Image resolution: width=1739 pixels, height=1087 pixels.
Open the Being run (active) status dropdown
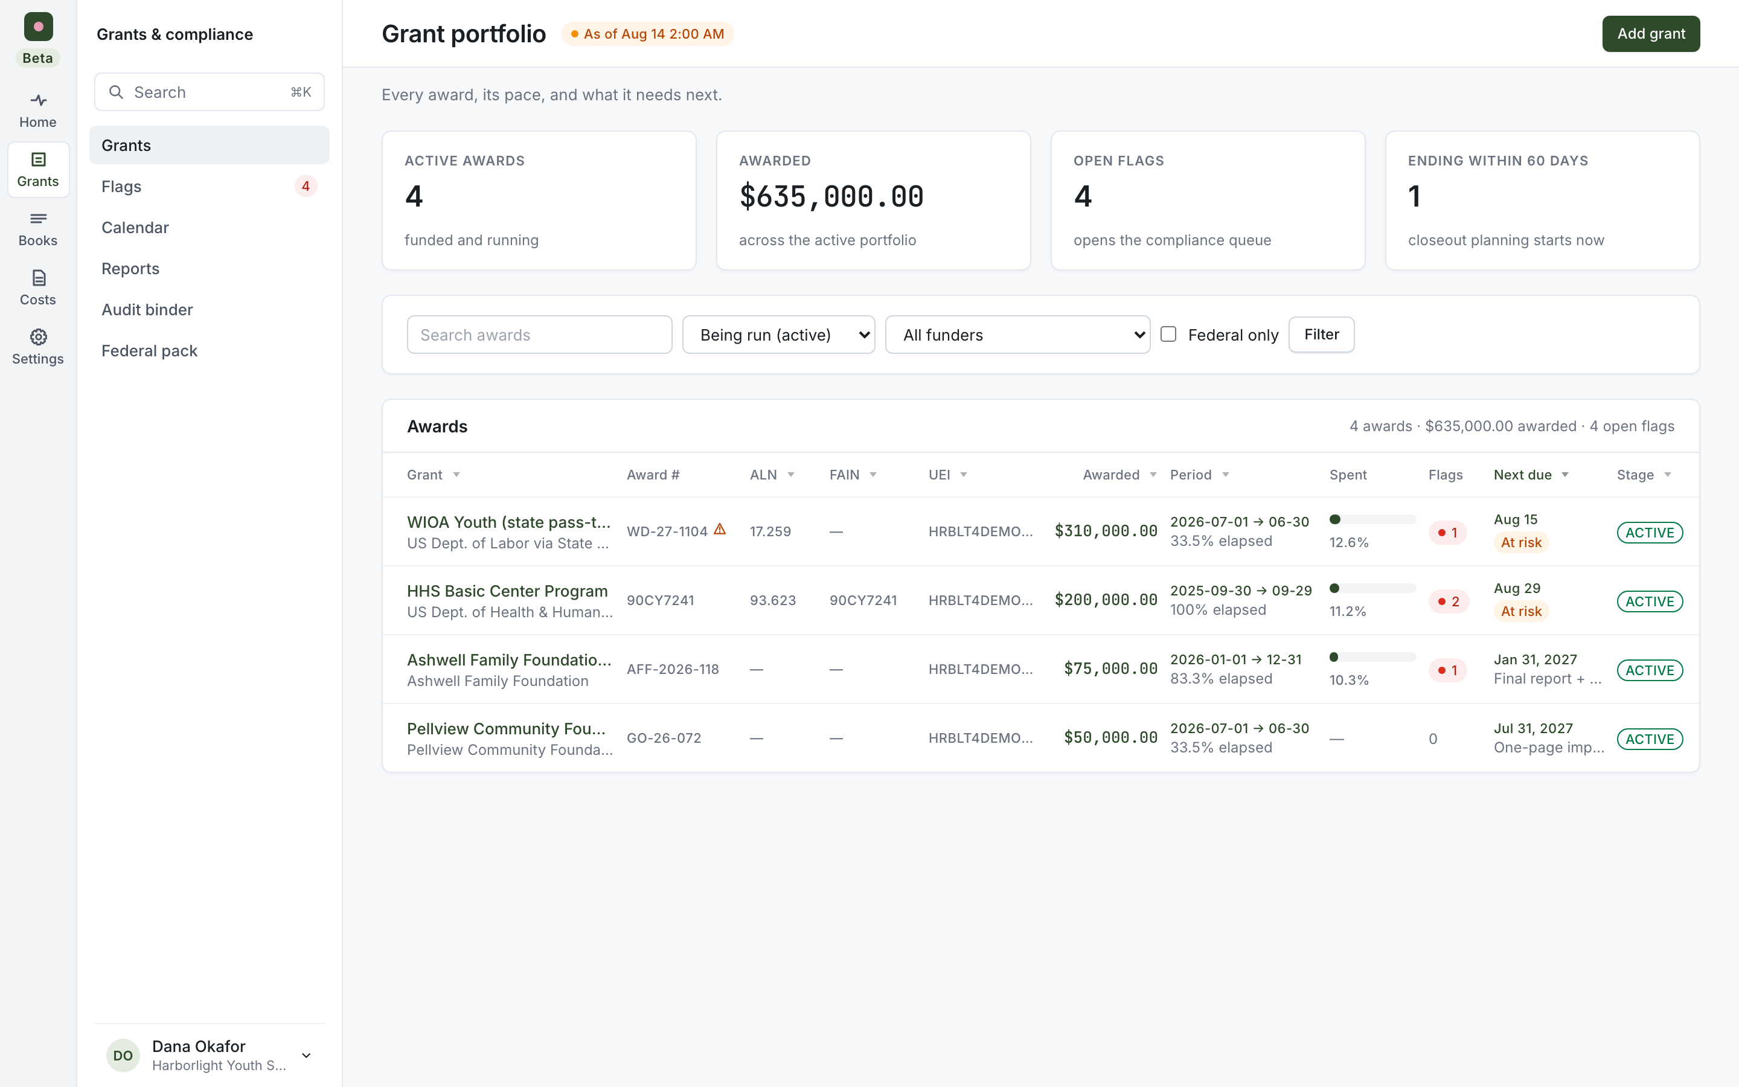pos(778,335)
